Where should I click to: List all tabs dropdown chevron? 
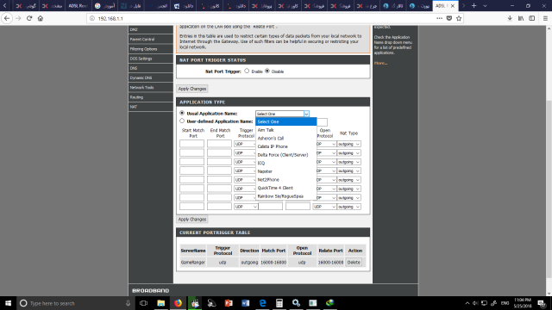pos(485,6)
